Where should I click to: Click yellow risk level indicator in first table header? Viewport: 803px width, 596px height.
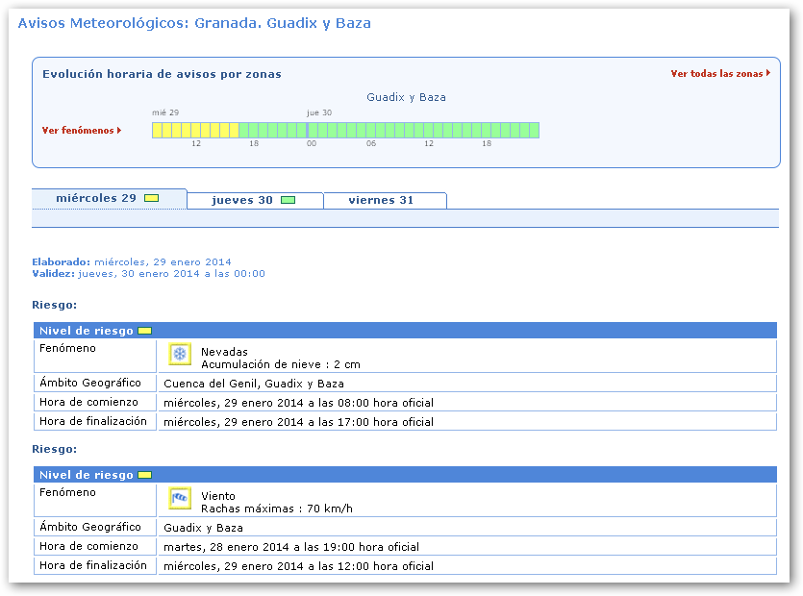pyautogui.click(x=144, y=331)
